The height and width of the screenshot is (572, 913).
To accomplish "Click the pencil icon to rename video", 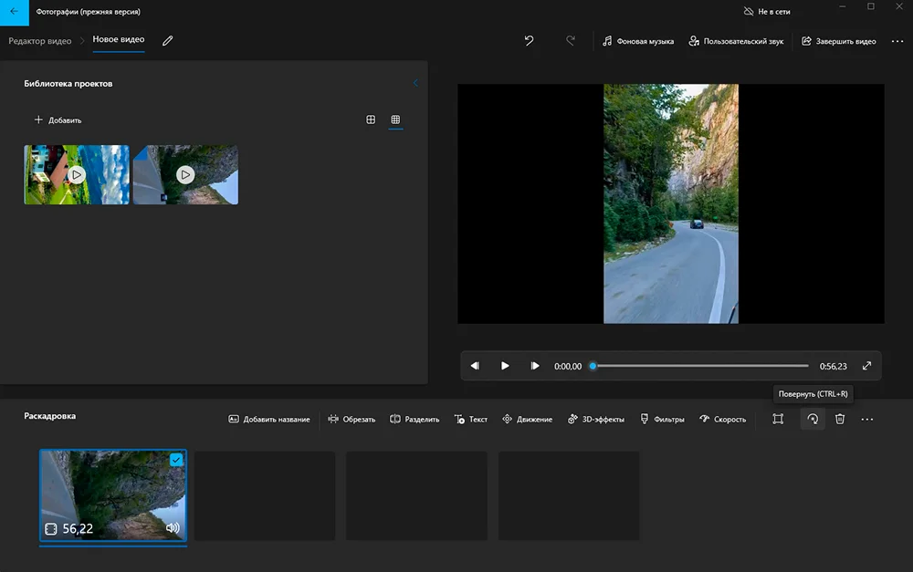I will point(167,41).
